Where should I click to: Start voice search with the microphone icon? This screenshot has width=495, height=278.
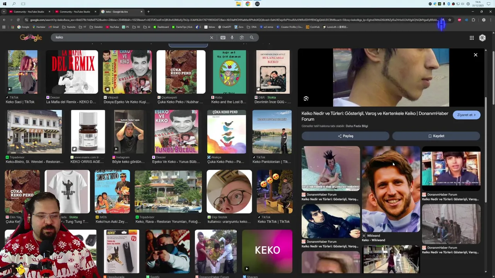click(232, 37)
